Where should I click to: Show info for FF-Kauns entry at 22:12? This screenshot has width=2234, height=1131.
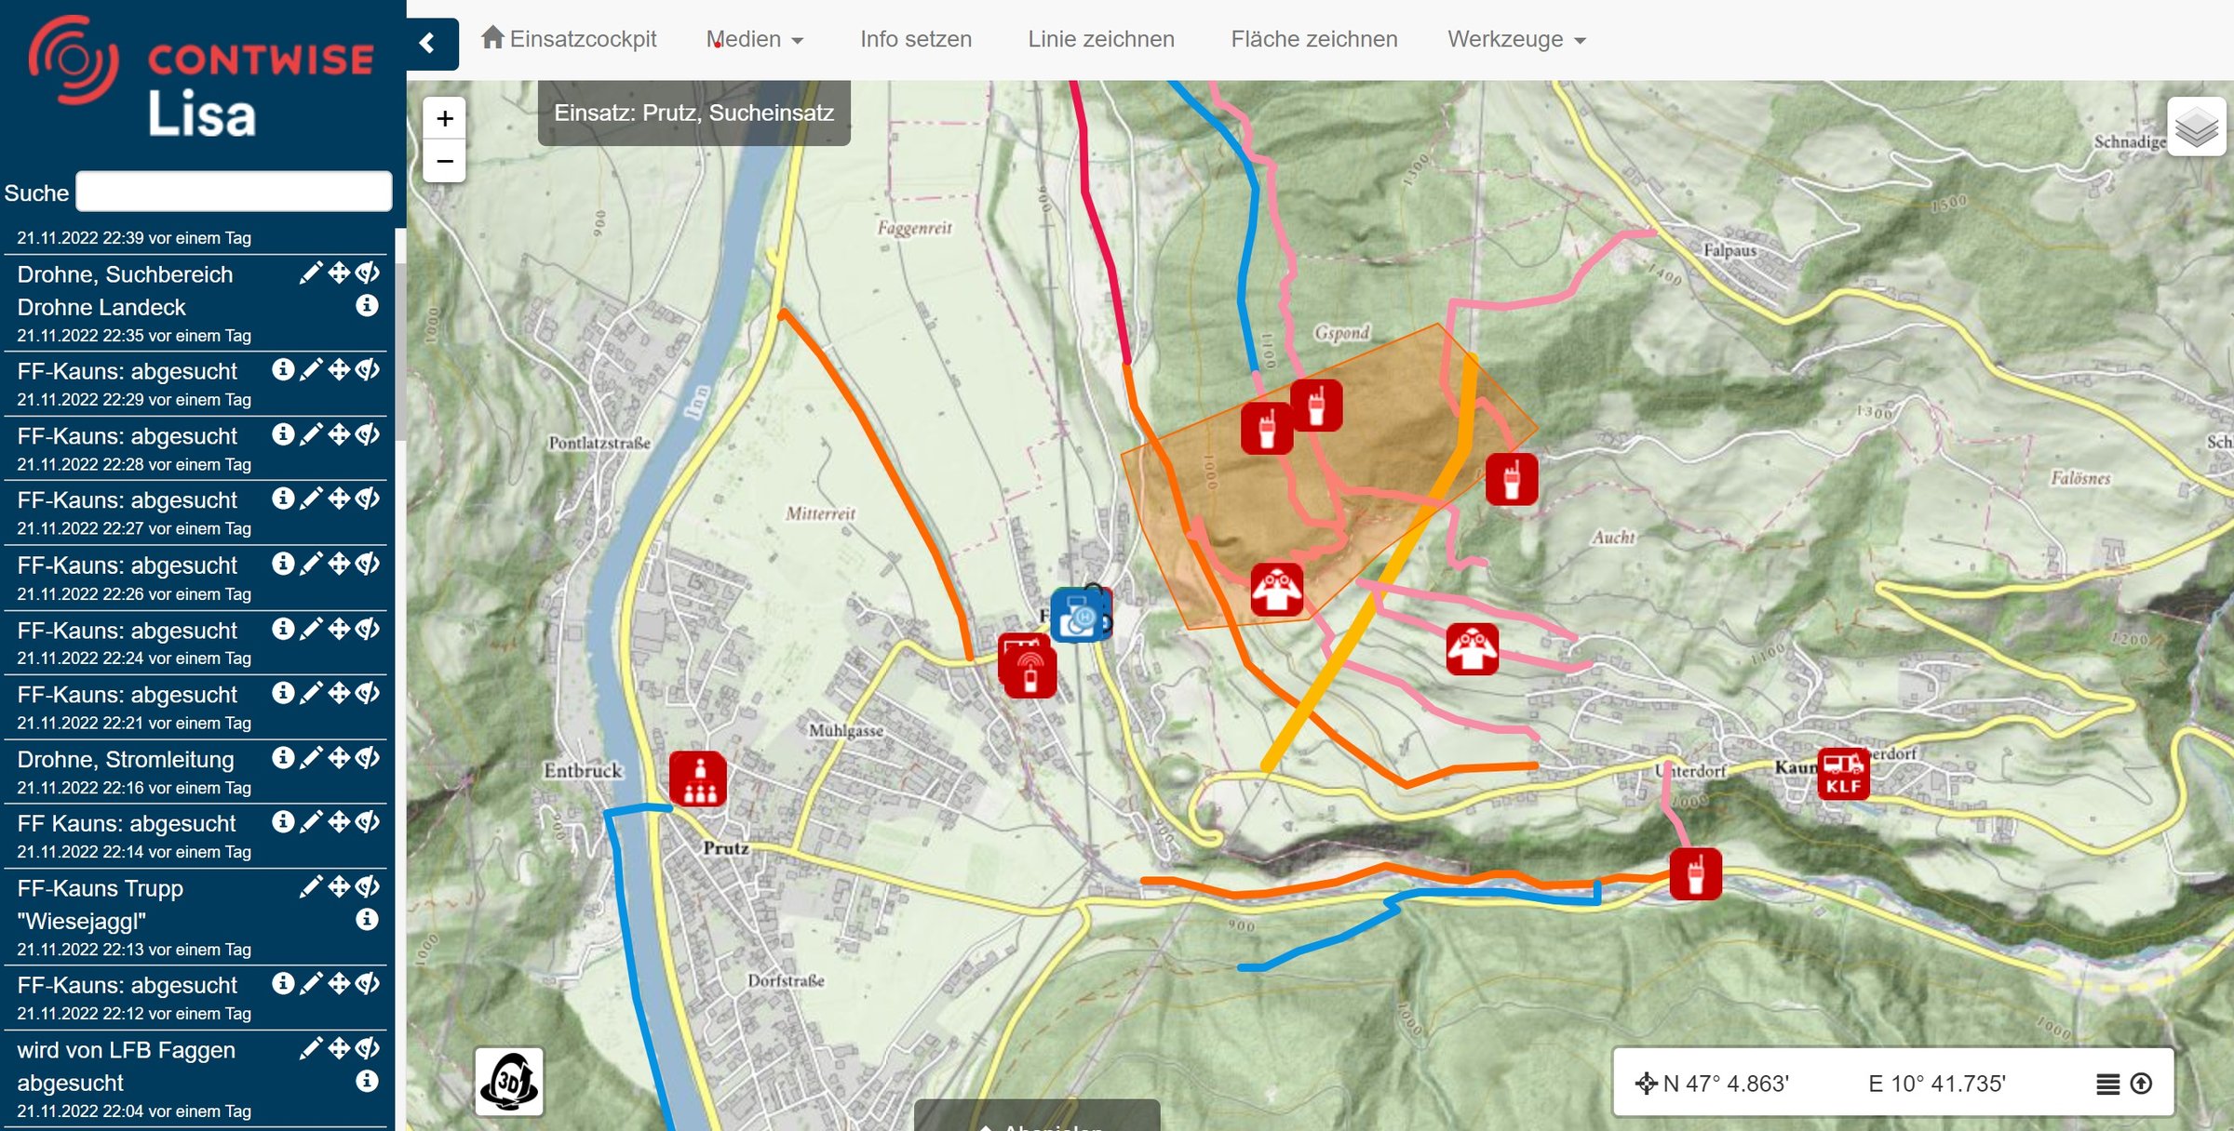[x=283, y=983]
